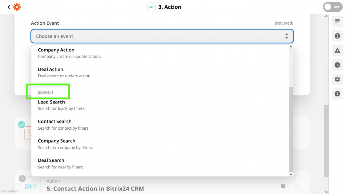Image resolution: width=346 pixels, height=194 pixels.
Task: Click the Action Event label
Action: [x=45, y=23]
